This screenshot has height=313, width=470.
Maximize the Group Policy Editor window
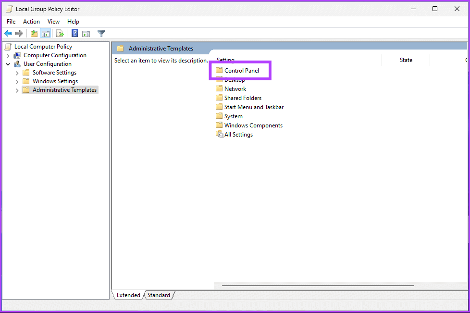(x=435, y=9)
